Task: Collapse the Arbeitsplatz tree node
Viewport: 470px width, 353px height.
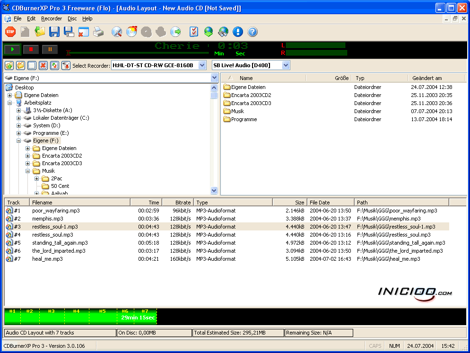Action: [x=10, y=103]
